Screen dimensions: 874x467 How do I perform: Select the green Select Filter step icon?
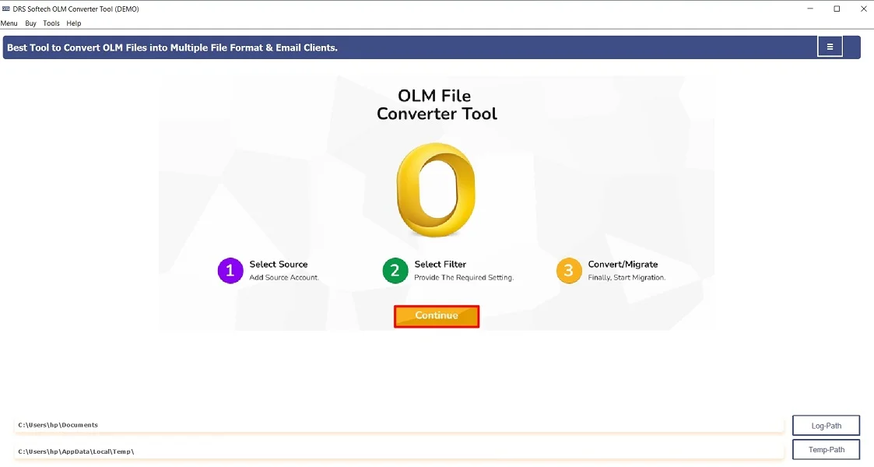pyautogui.click(x=395, y=270)
